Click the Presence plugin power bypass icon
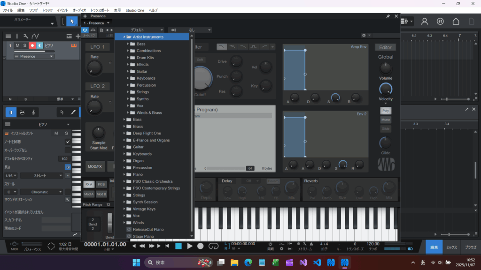481x270 pixels. (85, 30)
